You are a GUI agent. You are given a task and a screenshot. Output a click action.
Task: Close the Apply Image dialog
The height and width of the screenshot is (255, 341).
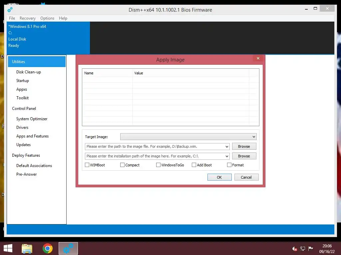[258, 58]
